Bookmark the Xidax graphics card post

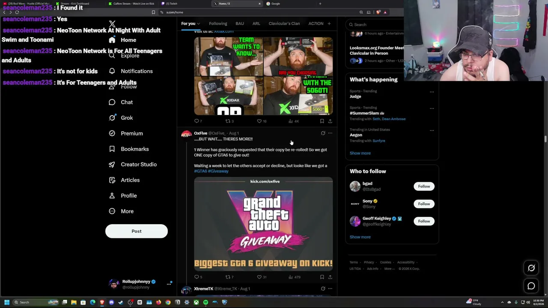click(322, 121)
